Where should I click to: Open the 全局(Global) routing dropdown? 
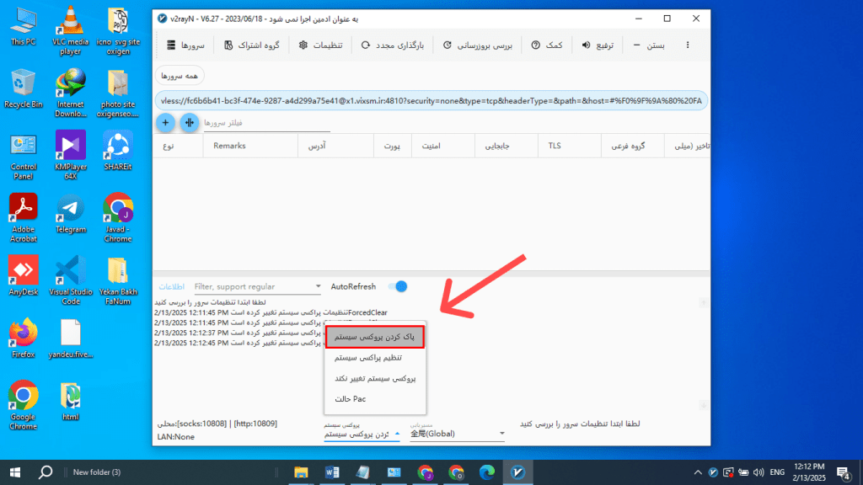(x=456, y=433)
